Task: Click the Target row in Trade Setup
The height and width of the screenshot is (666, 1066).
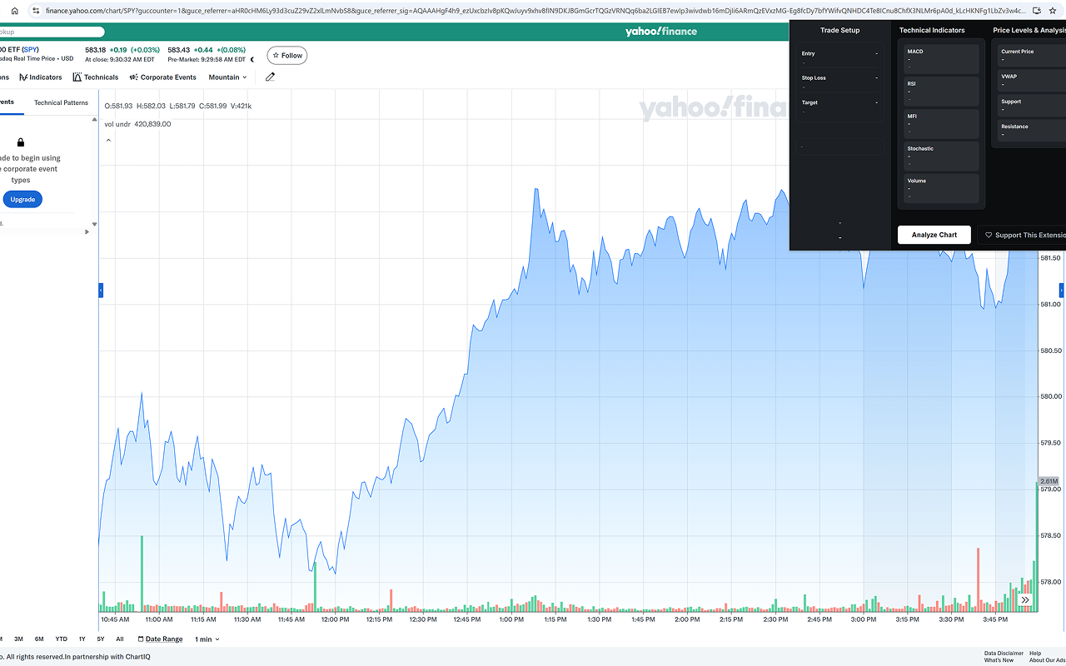Action: pos(839,106)
